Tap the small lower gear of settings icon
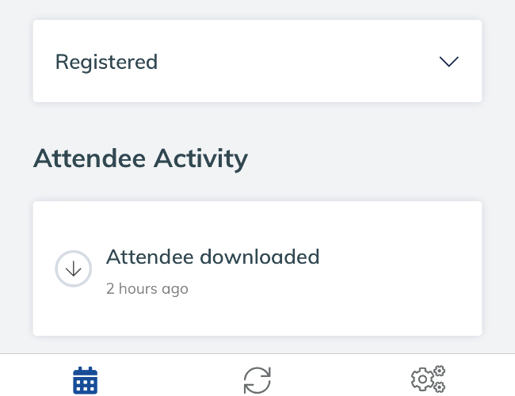The image size is (515, 396). [x=440, y=386]
